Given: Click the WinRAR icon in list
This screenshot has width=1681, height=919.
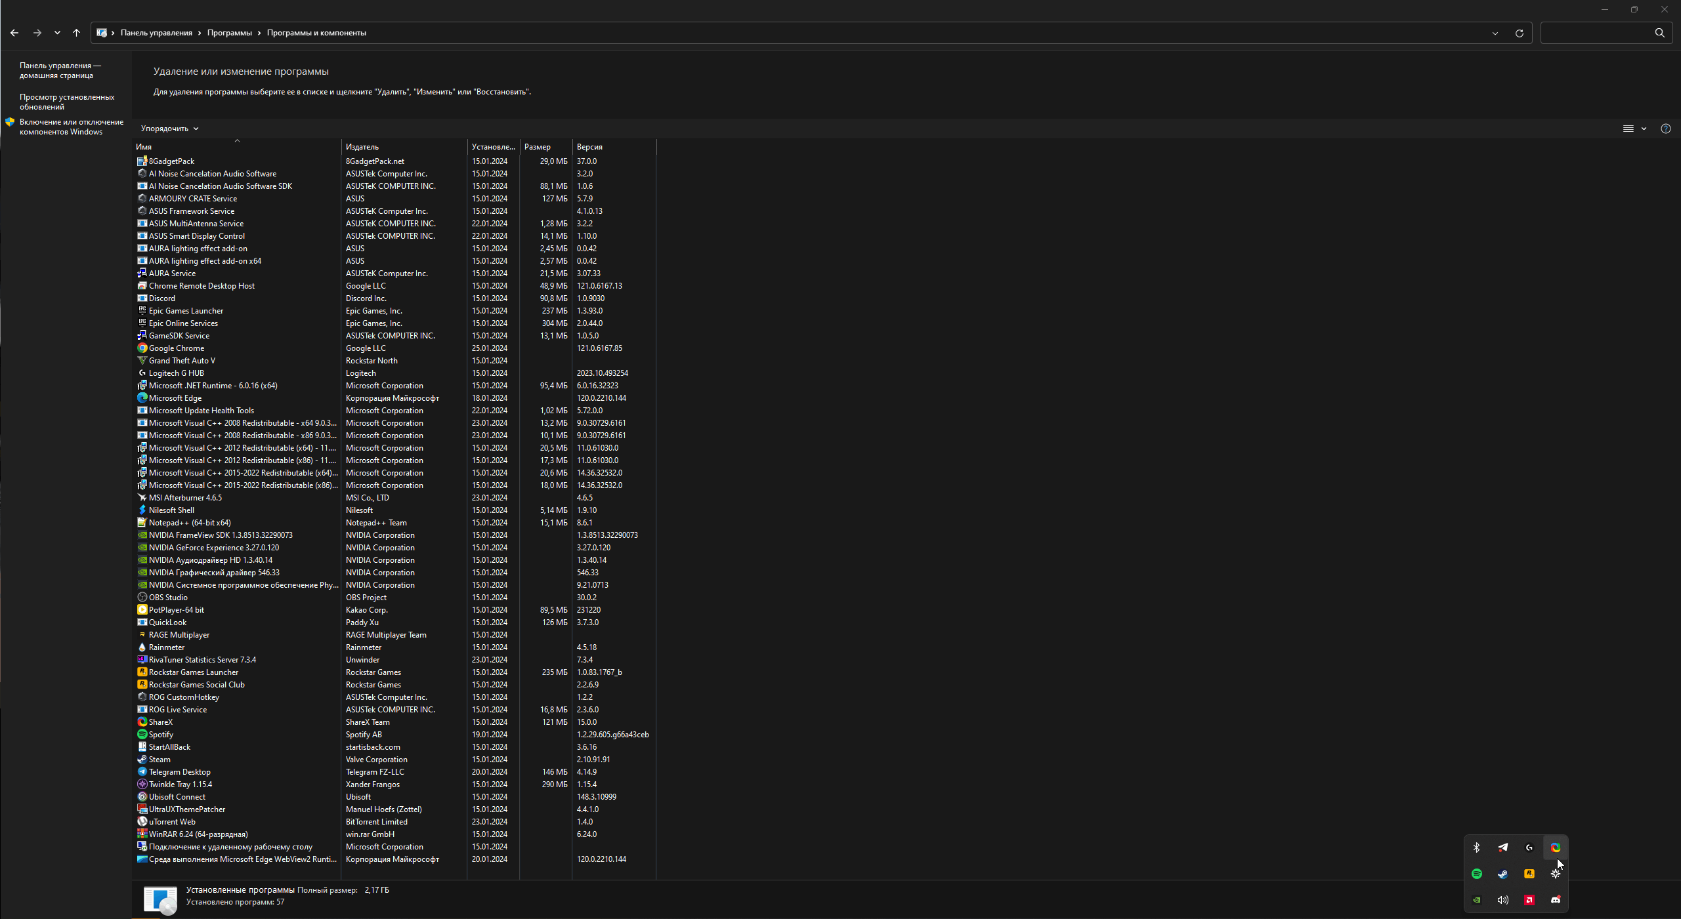Looking at the screenshot, I should pyautogui.click(x=142, y=834).
